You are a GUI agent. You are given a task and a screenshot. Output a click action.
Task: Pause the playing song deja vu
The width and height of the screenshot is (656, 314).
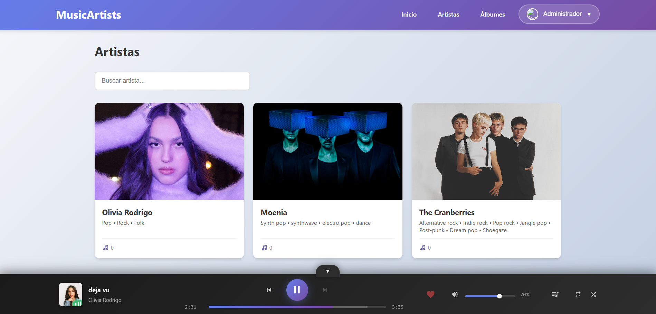297,290
